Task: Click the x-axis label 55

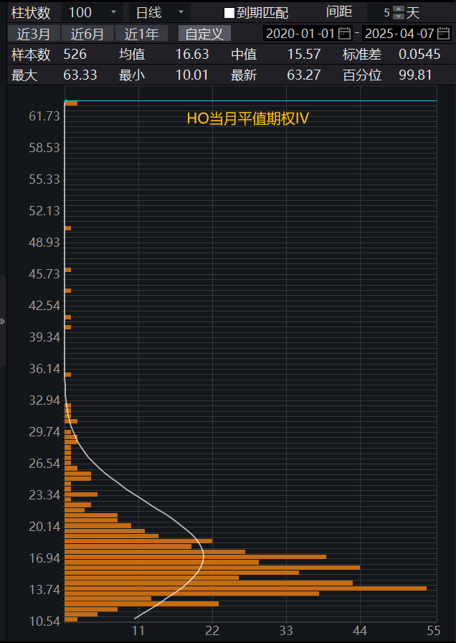Action: pos(434,631)
